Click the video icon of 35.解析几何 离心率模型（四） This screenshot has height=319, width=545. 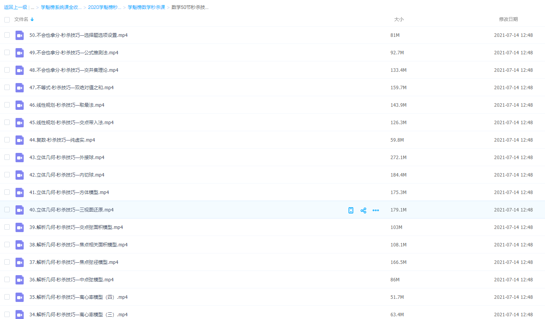pyautogui.click(x=19, y=297)
